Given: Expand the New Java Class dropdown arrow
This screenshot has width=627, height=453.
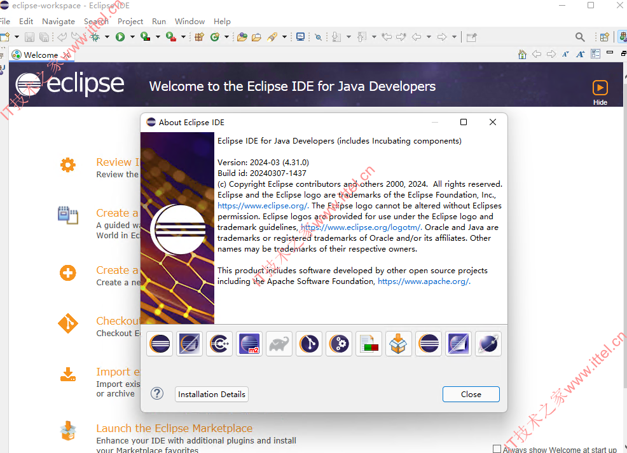Looking at the screenshot, I should click(x=227, y=37).
